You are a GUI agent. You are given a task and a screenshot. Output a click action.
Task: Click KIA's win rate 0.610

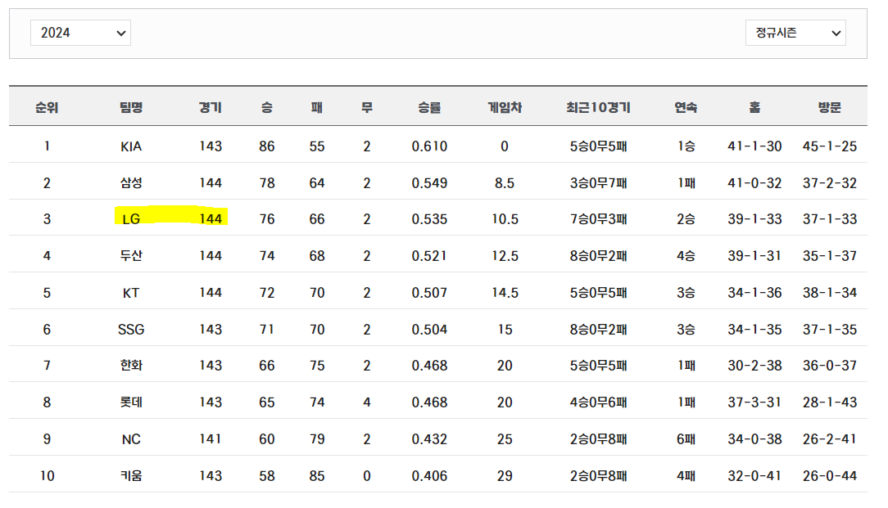coord(429,146)
